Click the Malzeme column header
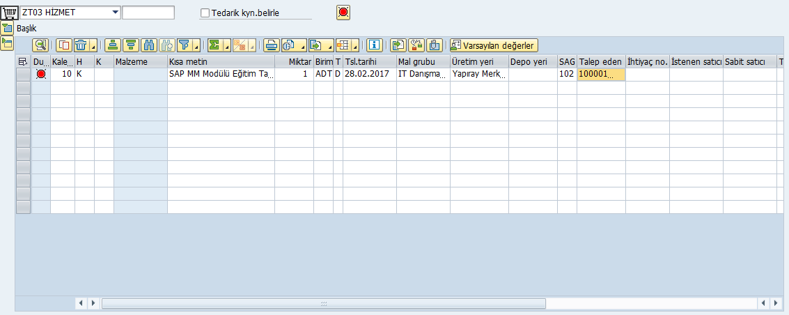The image size is (789, 315). tap(141, 61)
